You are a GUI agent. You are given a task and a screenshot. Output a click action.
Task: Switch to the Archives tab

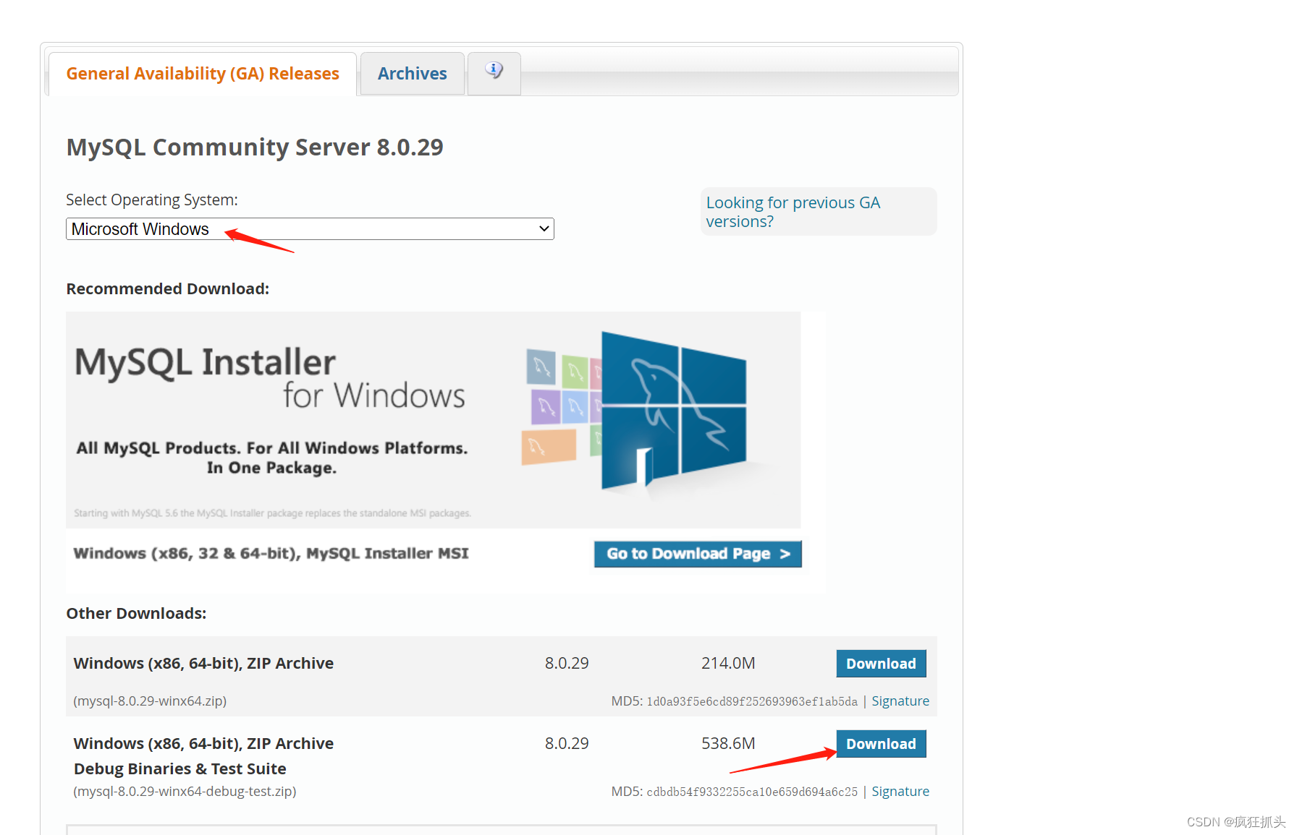click(x=413, y=74)
